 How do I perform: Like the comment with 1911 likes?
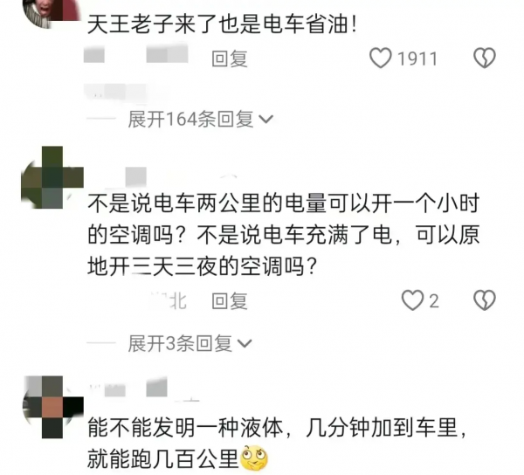coord(380,59)
